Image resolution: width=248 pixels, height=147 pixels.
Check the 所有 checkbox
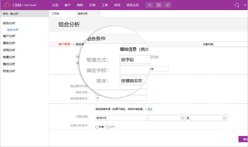coord(97,127)
